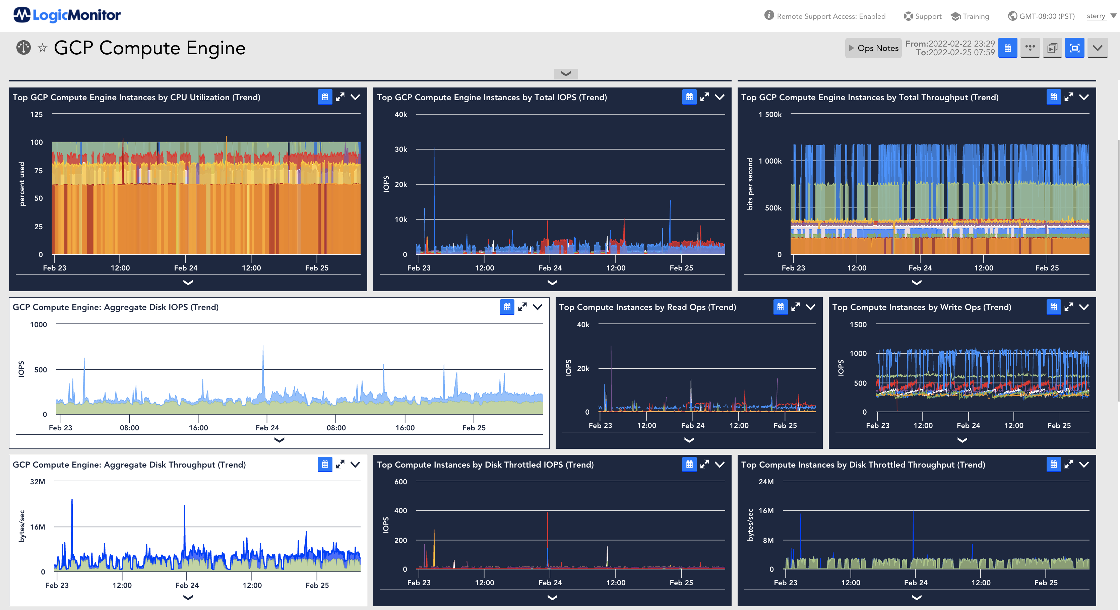Open CPU Utilization widget options chevron

point(355,97)
